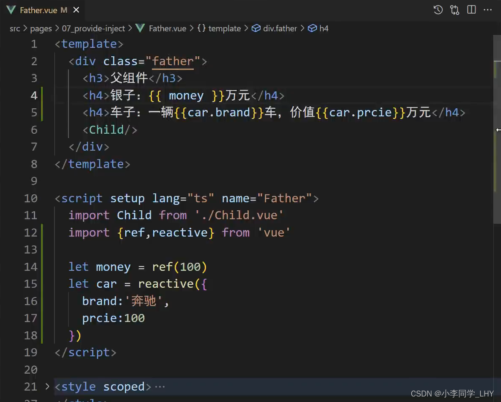Click the src breadcrumb segment
Image resolution: width=501 pixels, height=402 pixels.
pyautogui.click(x=15, y=28)
